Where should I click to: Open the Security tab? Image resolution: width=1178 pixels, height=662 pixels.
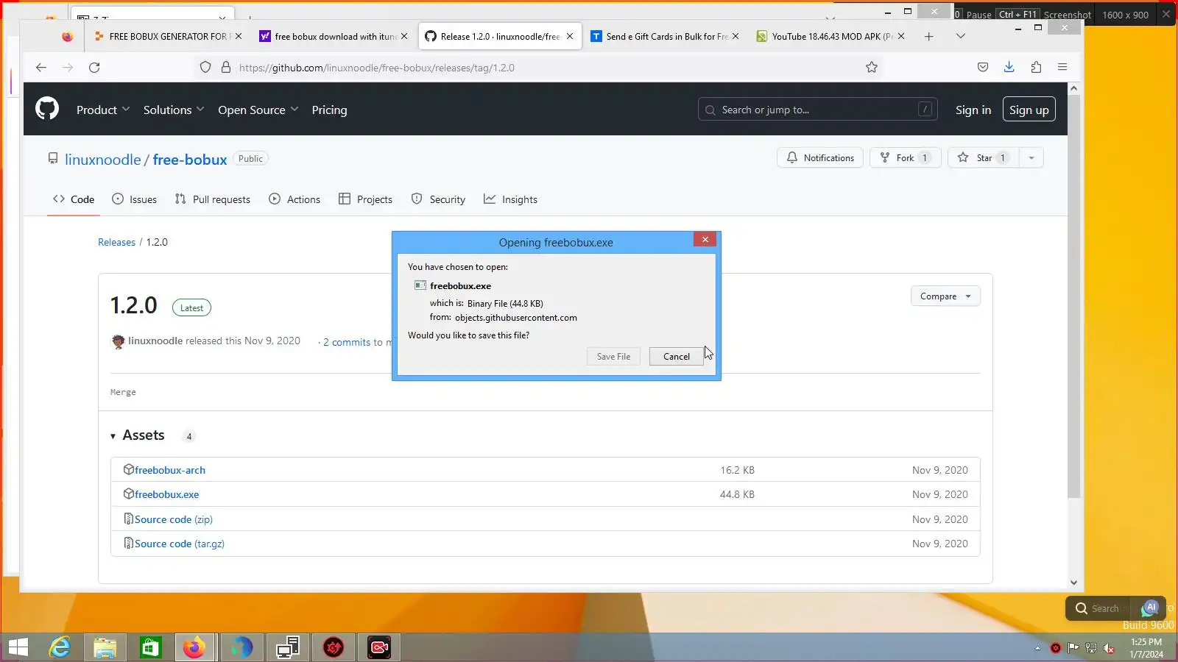[x=438, y=199]
